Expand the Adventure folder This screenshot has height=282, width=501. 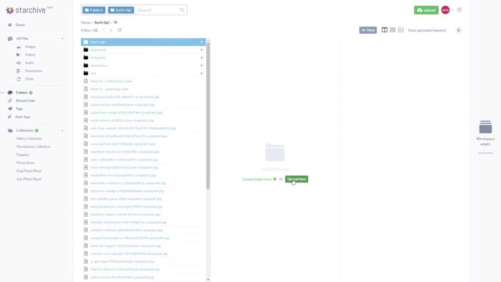point(201,65)
